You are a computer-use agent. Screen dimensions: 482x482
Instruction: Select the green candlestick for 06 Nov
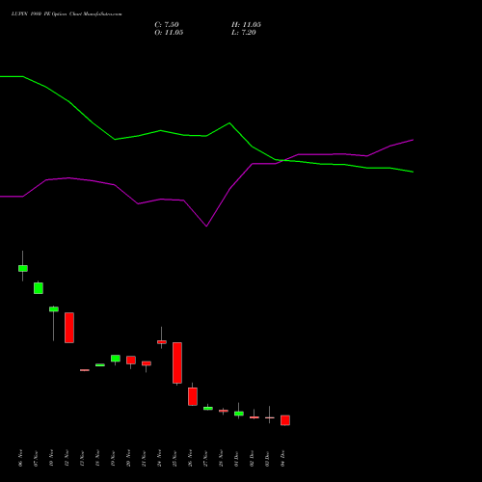23,268
